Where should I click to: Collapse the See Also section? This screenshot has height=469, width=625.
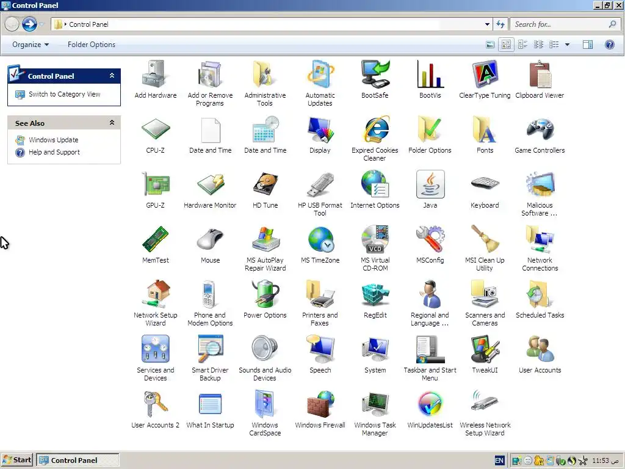(x=112, y=122)
